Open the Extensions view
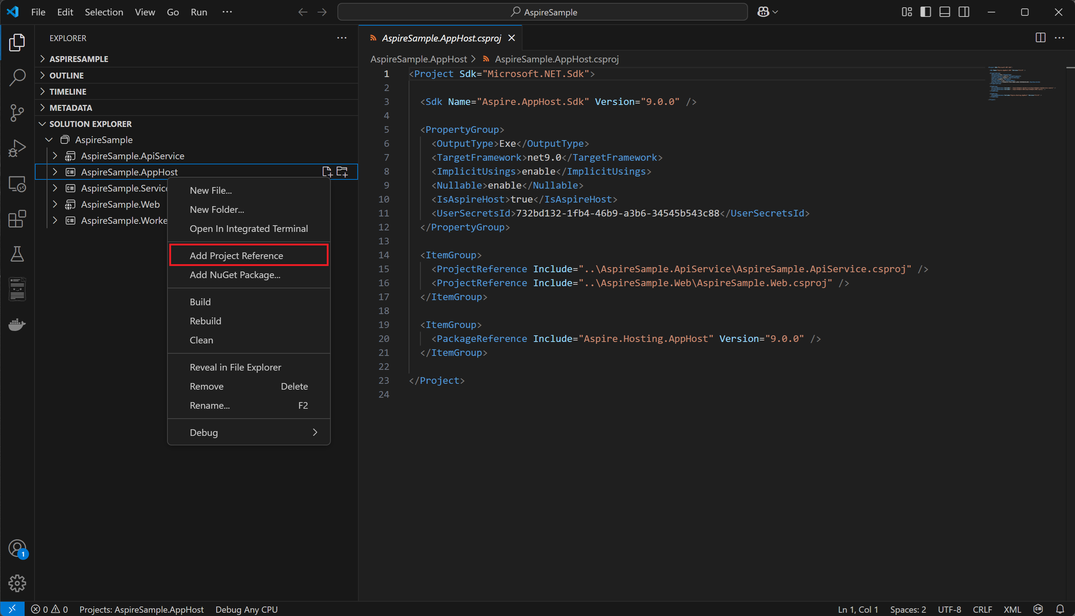The image size is (1075, 616). tap(17, 219)
